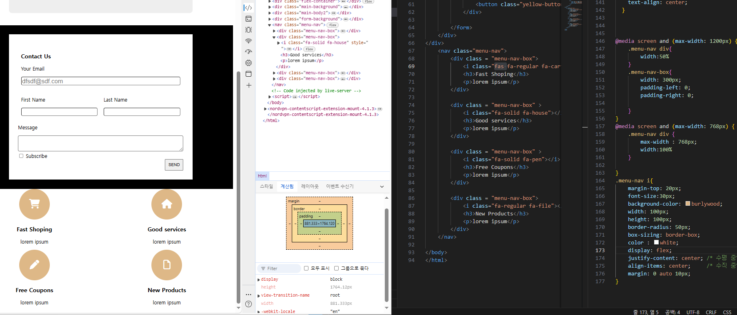This screenshot has height=315, width=737.
Task: Click flex badge after fa-house closing i tag
Action: click(309, 49)
